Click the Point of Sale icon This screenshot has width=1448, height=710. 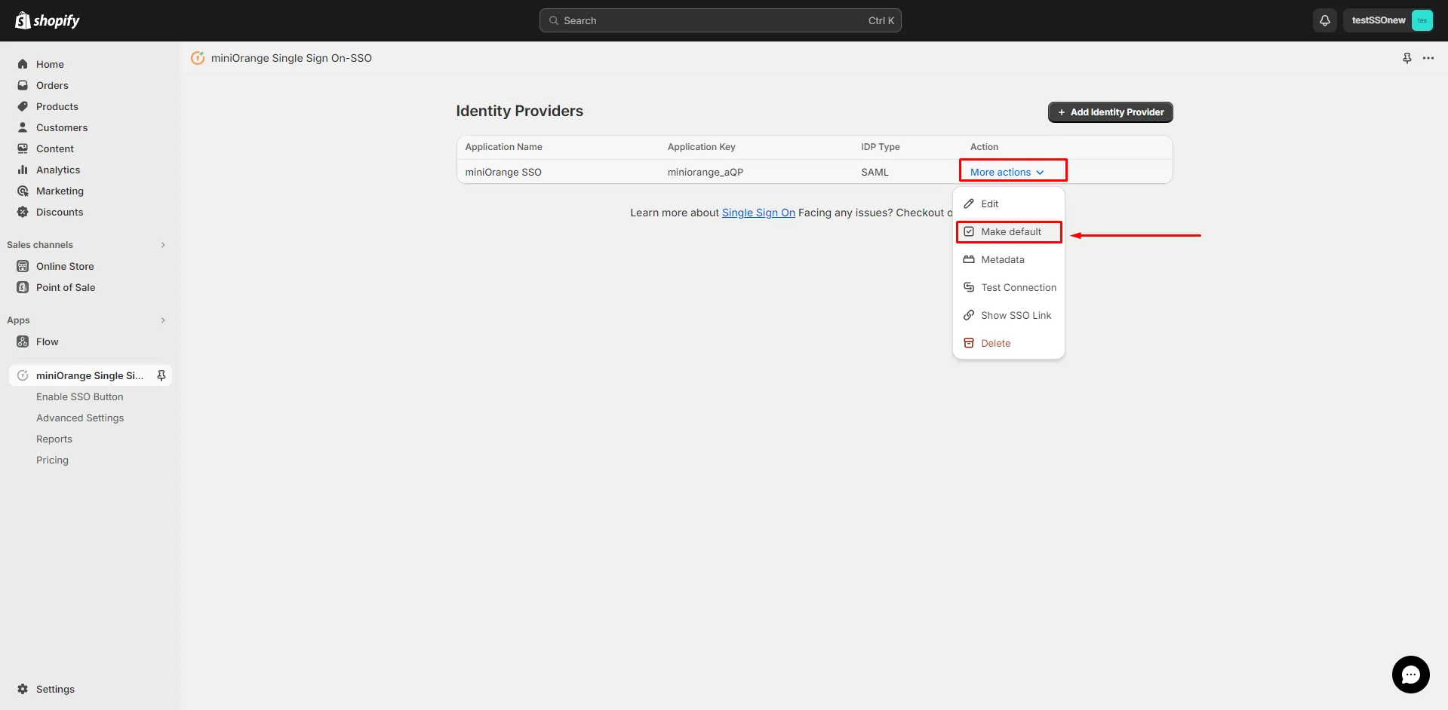[23, 287]
